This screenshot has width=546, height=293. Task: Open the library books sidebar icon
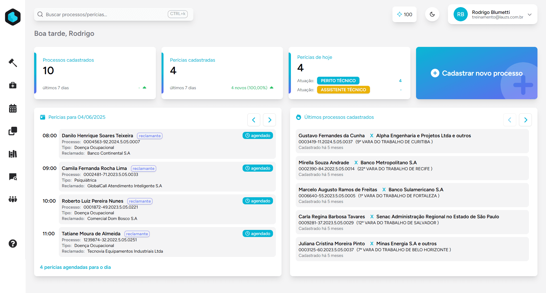coord(13,154)
